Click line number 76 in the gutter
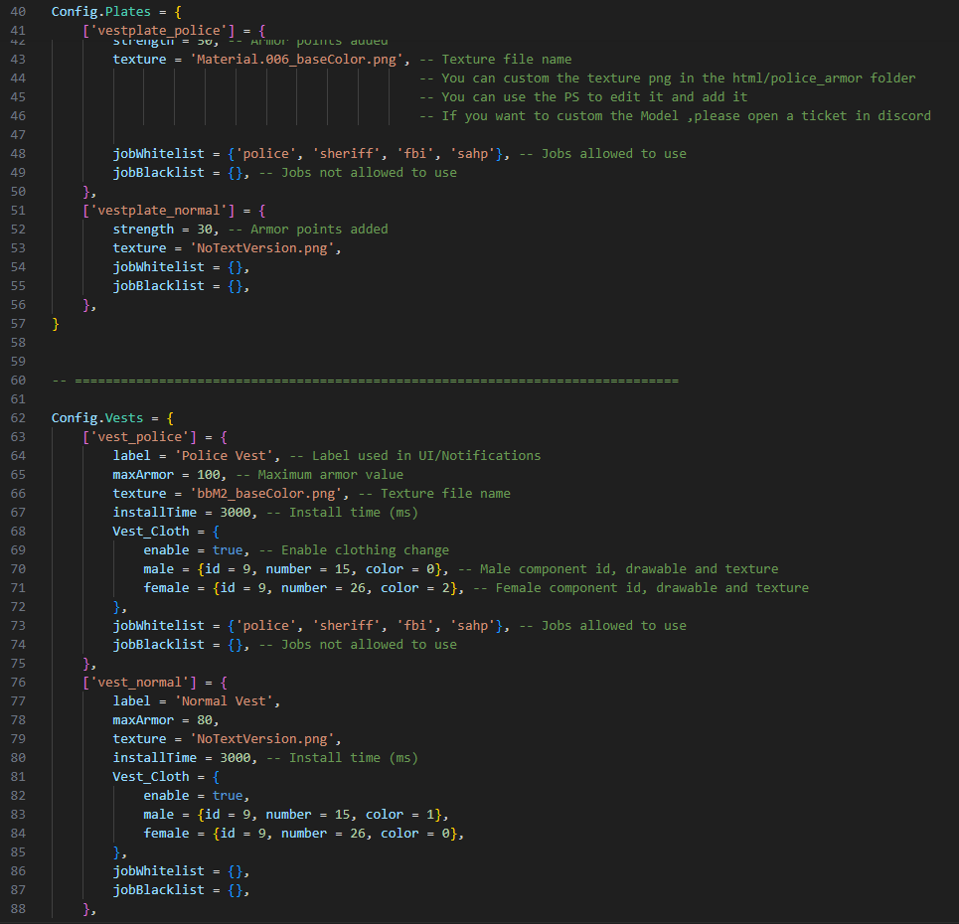 tap(18, 683)
